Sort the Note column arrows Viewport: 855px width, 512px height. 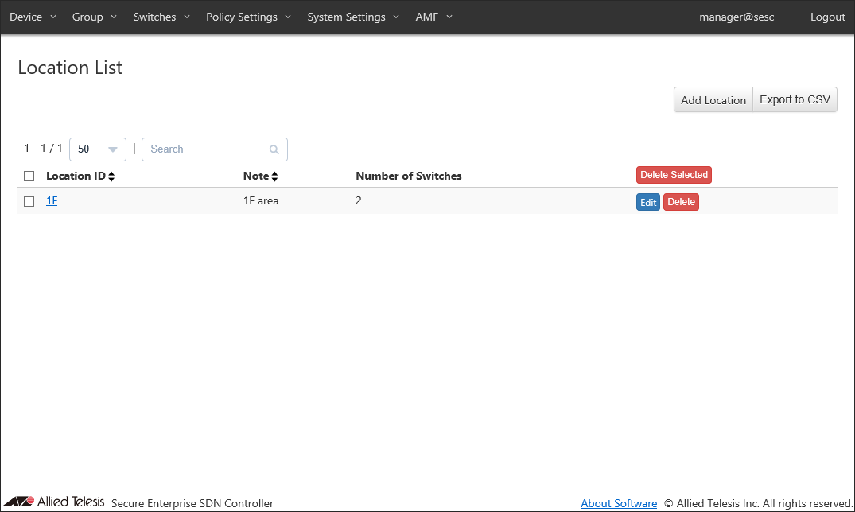[274, 176]
